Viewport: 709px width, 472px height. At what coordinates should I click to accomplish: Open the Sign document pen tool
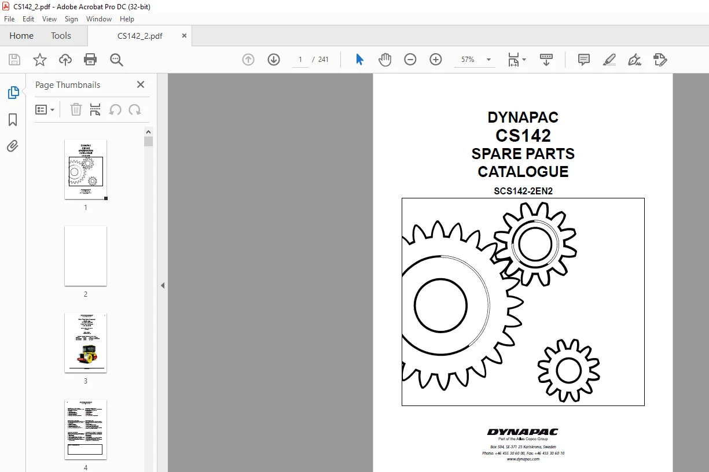pos(635,60)
